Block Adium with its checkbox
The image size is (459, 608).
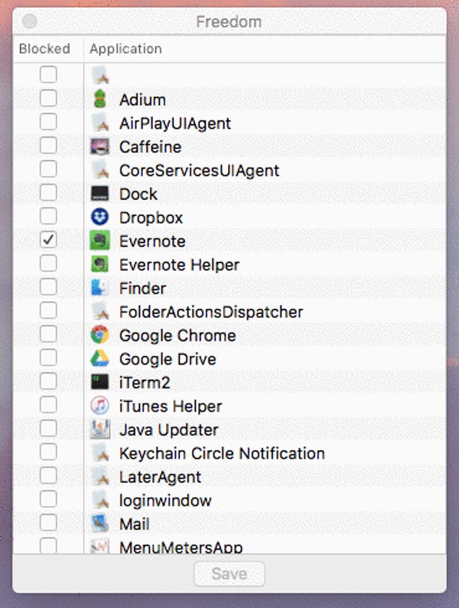[48, 98]
